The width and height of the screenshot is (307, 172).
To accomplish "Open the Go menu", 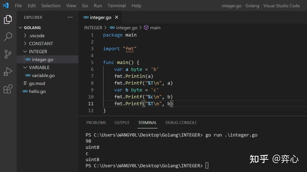I will (85, 6).
